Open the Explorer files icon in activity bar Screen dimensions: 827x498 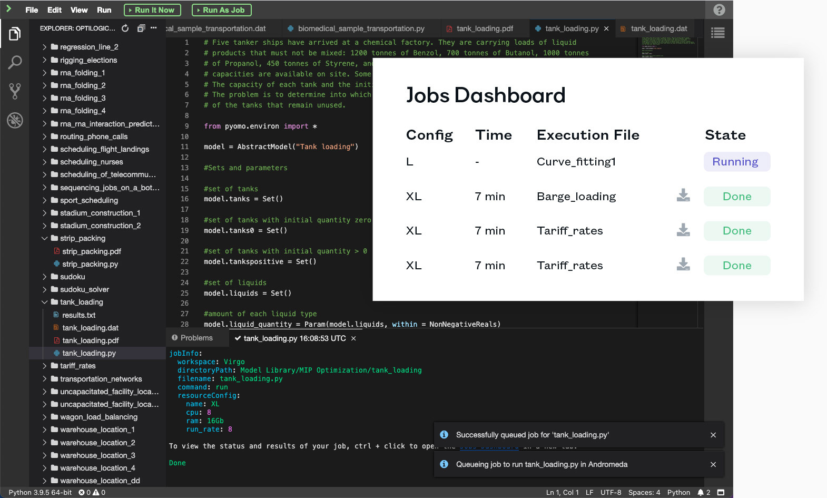[15, 34]
